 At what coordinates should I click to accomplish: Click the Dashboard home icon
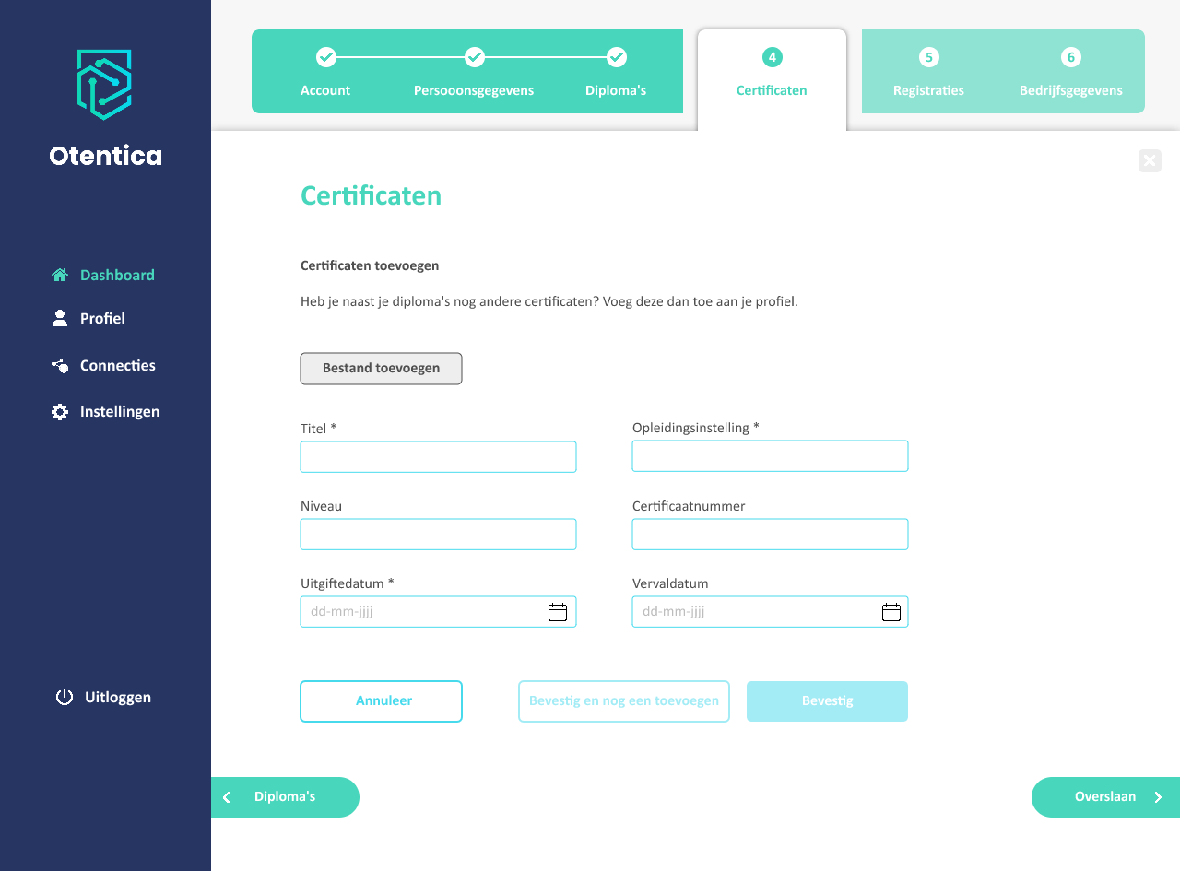pyautogui.click(x=60, y=275)
